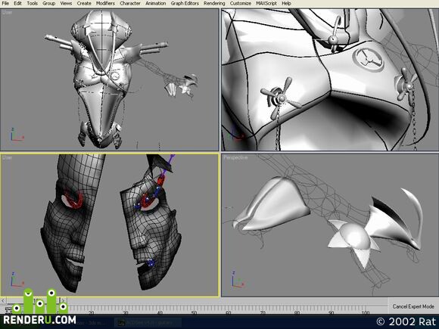Screen dimensions: 439x329
Task: Click the Perspective viewport label
Action: 235,158
